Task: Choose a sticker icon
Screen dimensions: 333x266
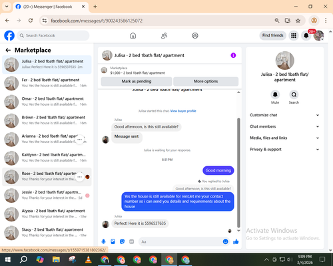Action: [122, 241]
